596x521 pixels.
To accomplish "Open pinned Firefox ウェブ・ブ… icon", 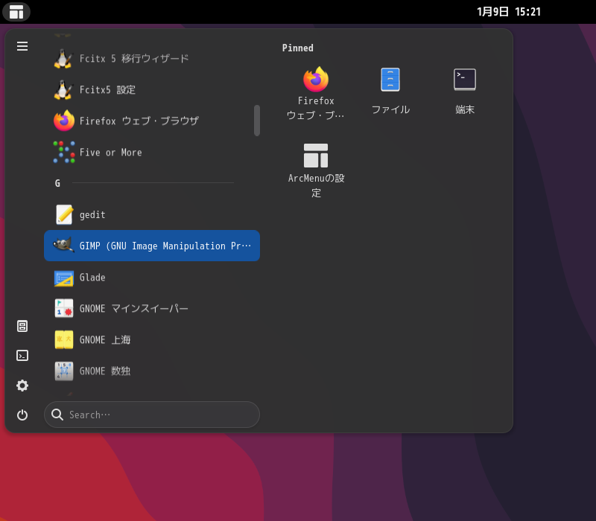I will click(x=315, y=80).
